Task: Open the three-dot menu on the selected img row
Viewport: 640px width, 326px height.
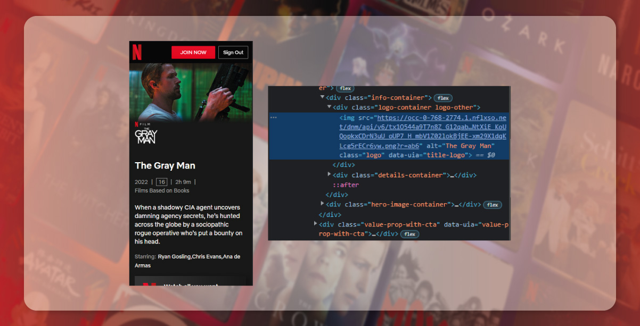Action: click(x=274, y=117)
